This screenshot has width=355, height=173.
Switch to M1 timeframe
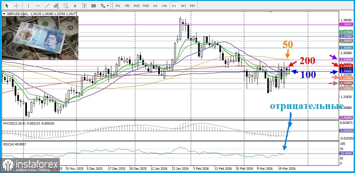coord(118,6)
